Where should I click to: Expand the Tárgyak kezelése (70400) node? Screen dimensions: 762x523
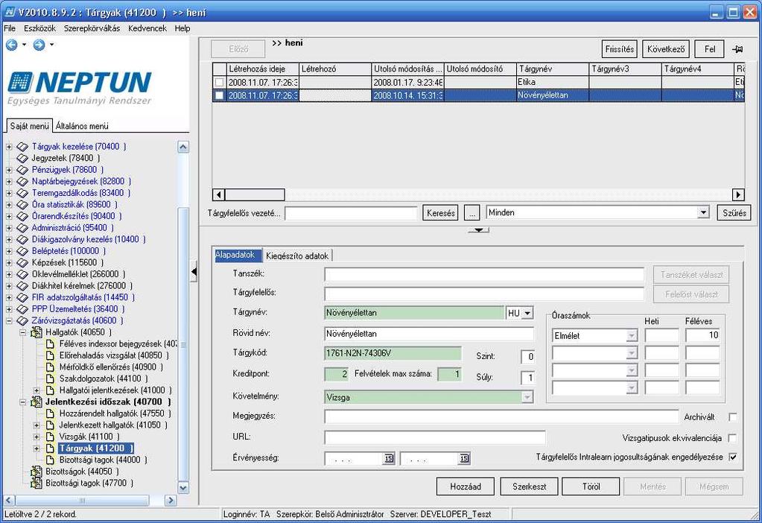pyautogui.click(x=9, y=146)
